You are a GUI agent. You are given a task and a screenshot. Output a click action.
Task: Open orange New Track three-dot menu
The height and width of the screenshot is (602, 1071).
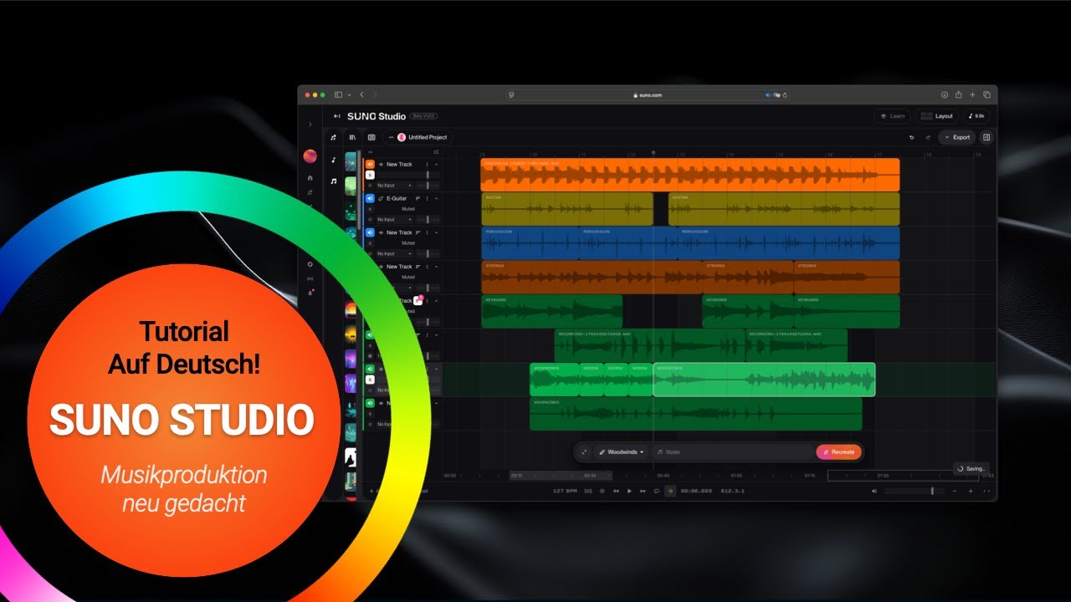pos(427,165)
